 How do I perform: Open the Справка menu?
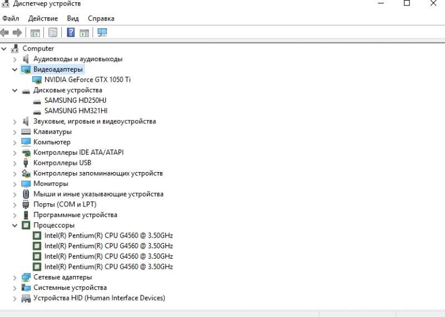(101, 18)
